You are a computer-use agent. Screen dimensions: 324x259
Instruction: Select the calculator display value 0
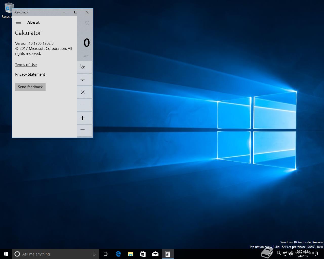click(87, 43)
